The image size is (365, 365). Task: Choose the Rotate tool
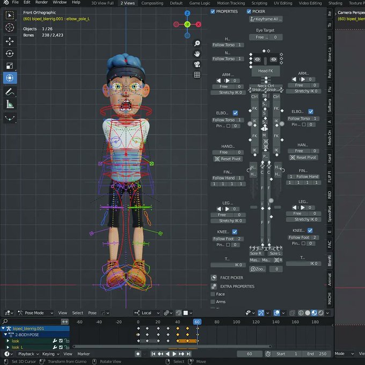(x=10, y=53)
